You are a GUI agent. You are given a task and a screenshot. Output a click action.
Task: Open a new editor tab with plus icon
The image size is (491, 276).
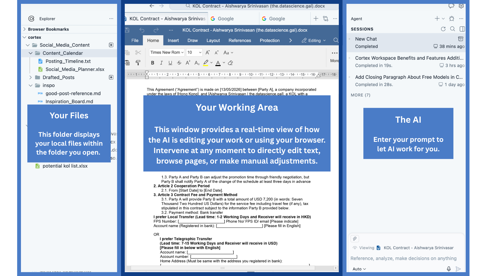click(316, 18)
